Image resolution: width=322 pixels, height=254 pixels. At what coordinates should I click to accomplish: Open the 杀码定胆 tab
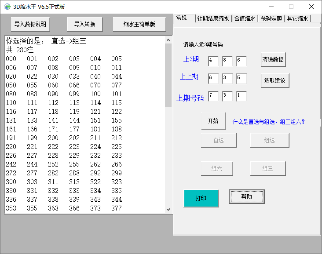click(x=271, y=18)
